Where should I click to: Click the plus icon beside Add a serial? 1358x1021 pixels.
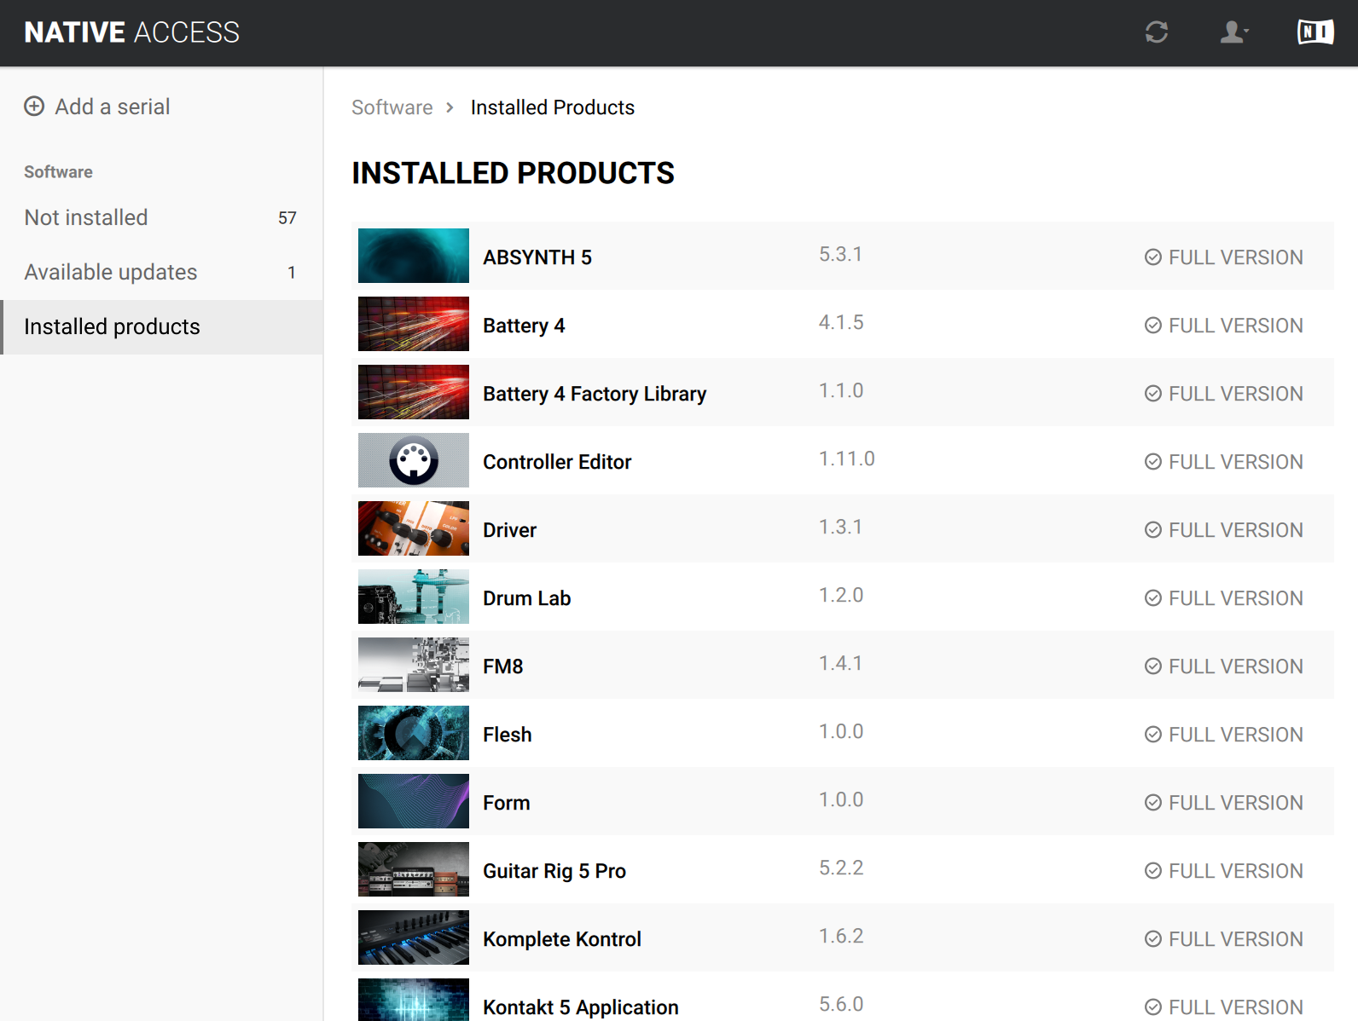[34, 107]
